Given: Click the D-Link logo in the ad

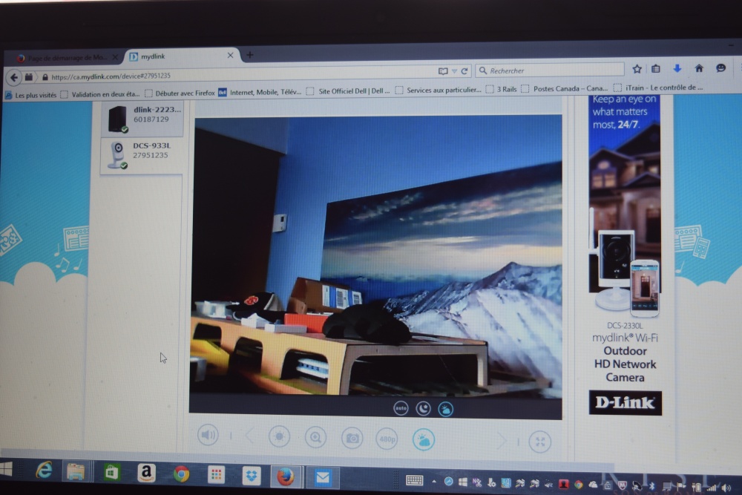Looking at the screenshot, I should [625, 403].
